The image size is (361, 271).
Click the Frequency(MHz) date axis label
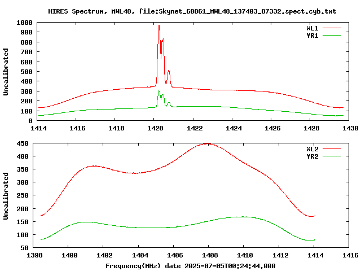[191, 266]
